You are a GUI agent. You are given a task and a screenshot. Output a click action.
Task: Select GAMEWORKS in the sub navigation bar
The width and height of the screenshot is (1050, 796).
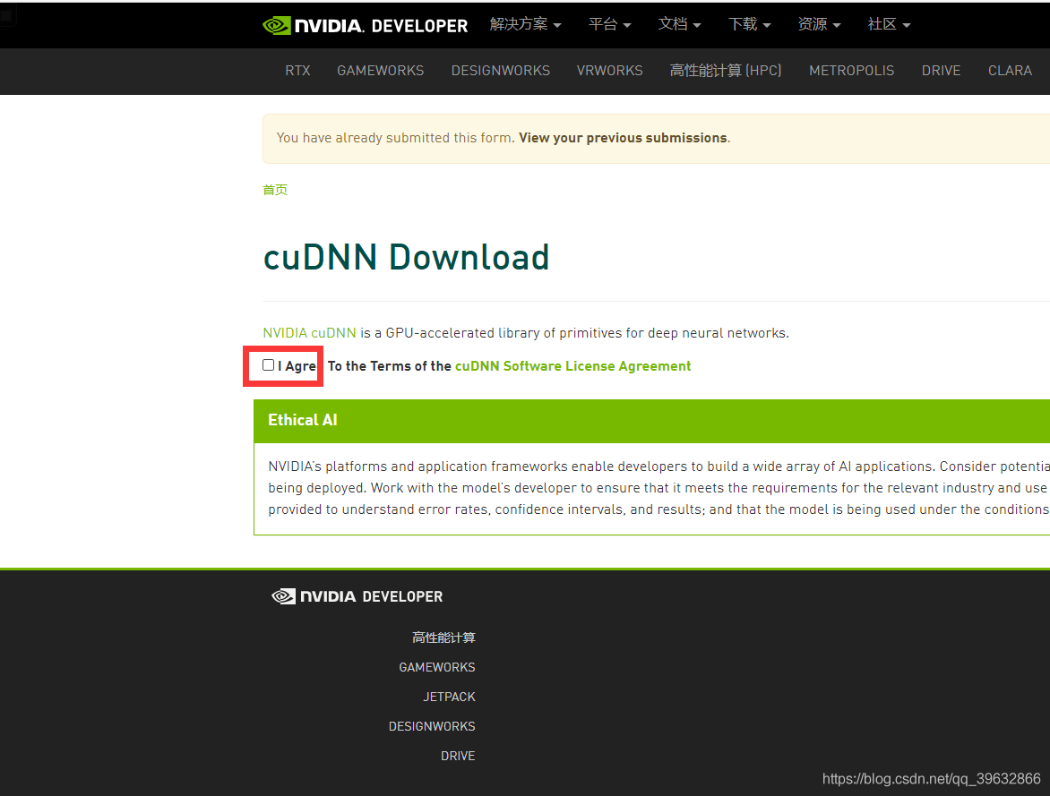pyautogui.click(x=381, y=71)
